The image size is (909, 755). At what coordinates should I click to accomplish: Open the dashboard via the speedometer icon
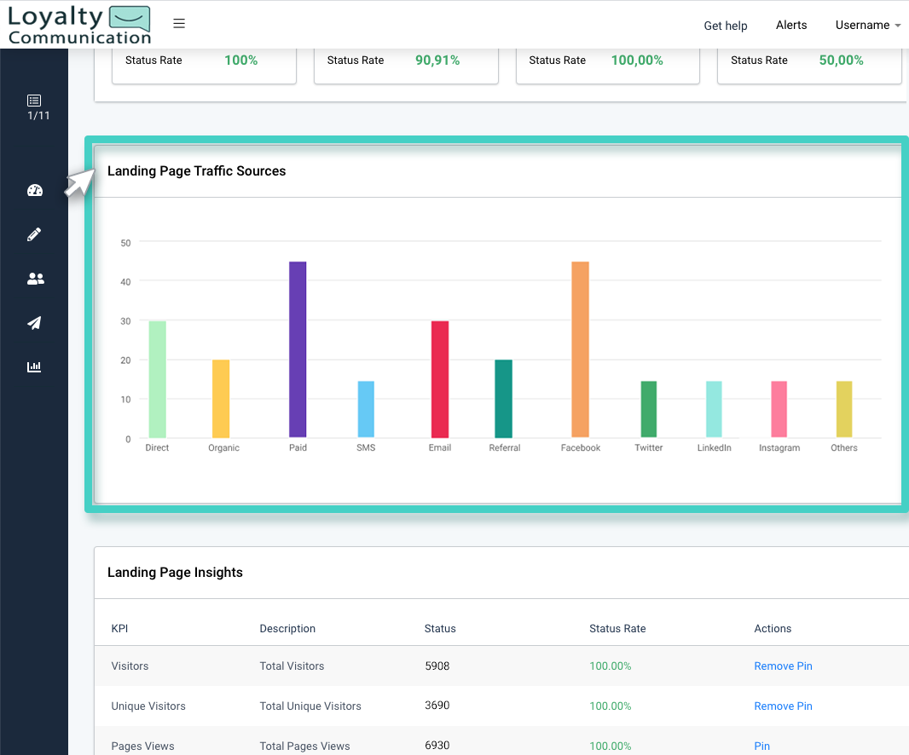(x=34, y=190)
